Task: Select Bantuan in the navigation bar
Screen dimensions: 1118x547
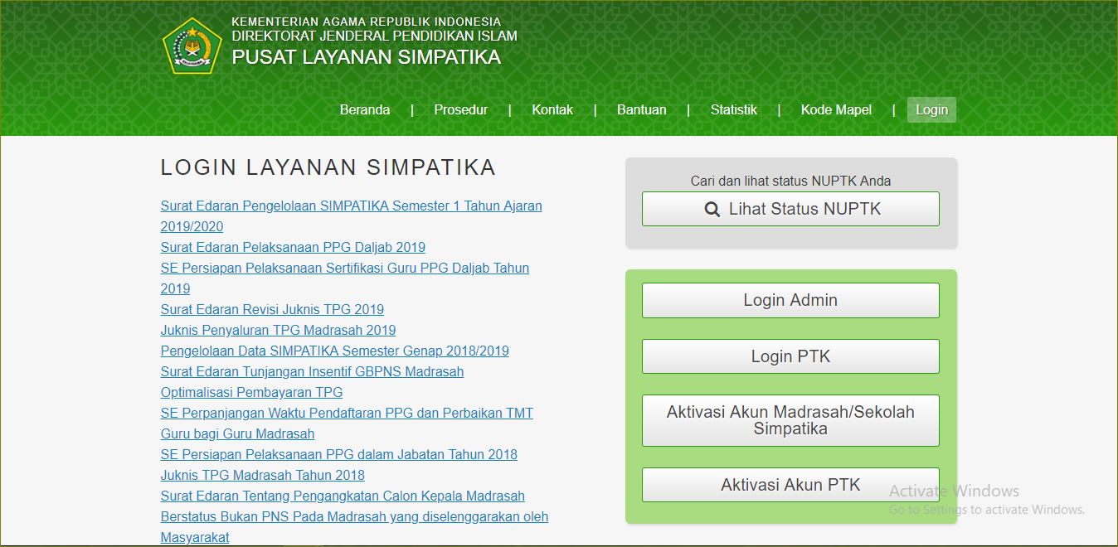Action: (642, 109)
